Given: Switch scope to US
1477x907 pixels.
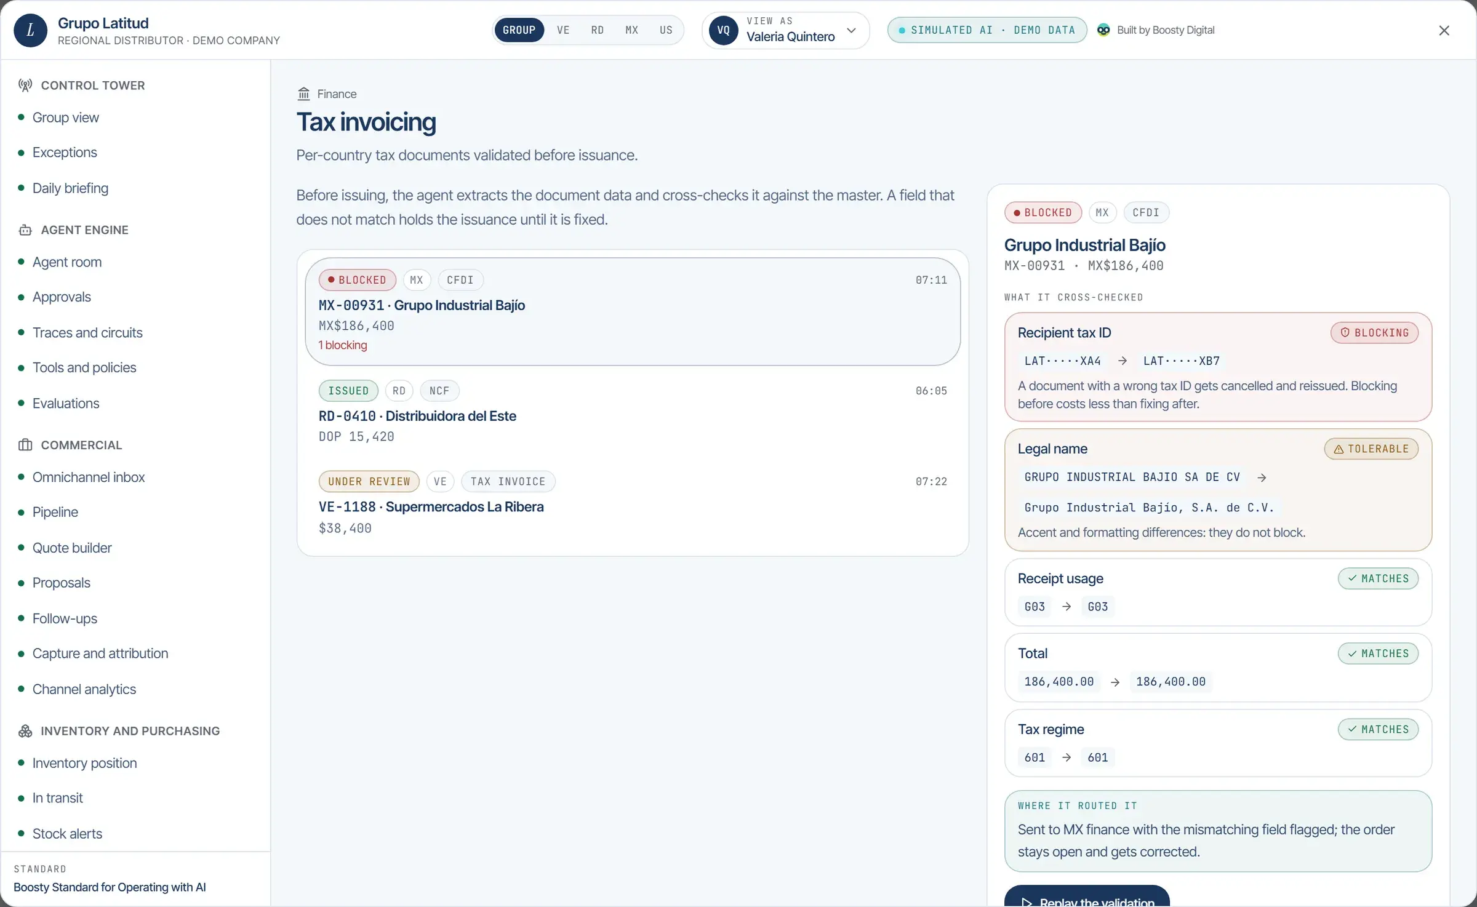Looking at the screenshot, I should (x=666, y=30).
